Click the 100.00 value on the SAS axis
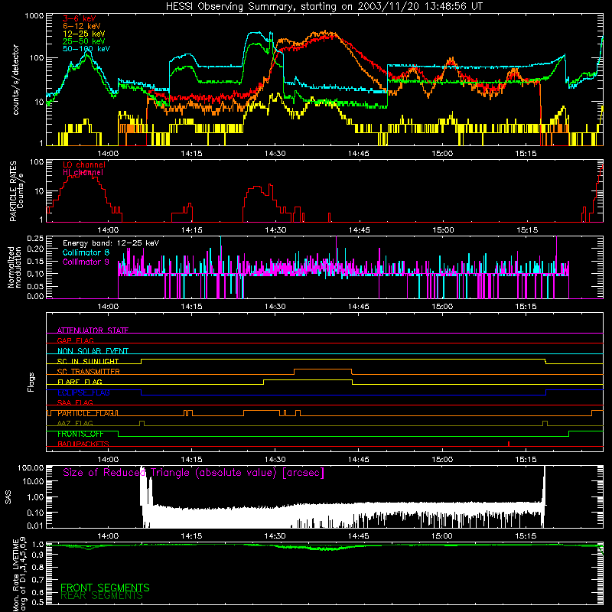 (x=31, y=468)
